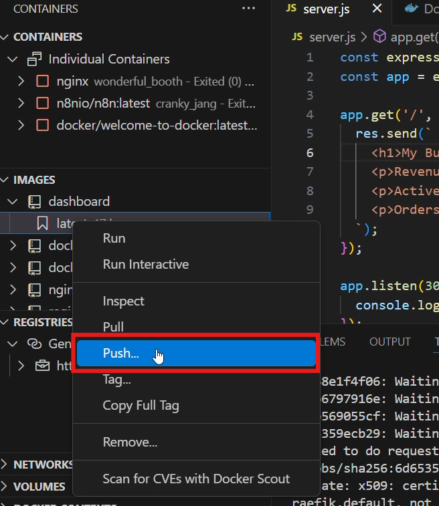439x506 pixels.
Task: Select nginx wonderful_booth container row
Action: (x=135, y=82)
